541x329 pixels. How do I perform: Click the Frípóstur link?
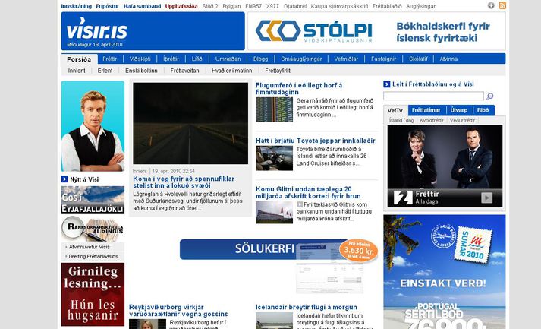(107, 6)
